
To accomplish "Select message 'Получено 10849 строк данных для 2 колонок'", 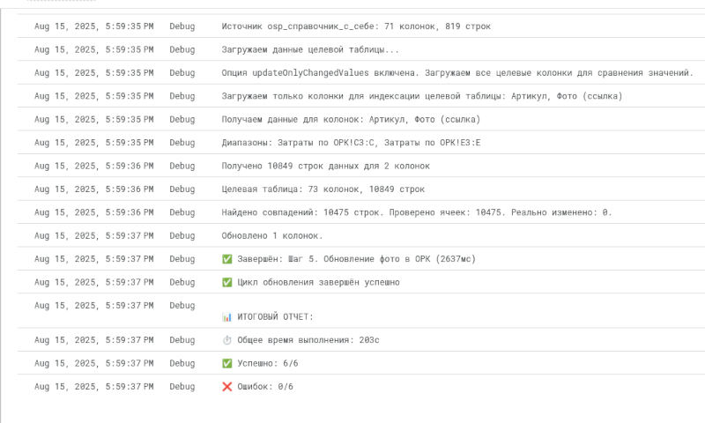I will click(x=325, y=166).
